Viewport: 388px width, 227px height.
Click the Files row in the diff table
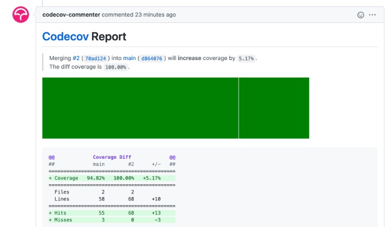tap(111, 192)
